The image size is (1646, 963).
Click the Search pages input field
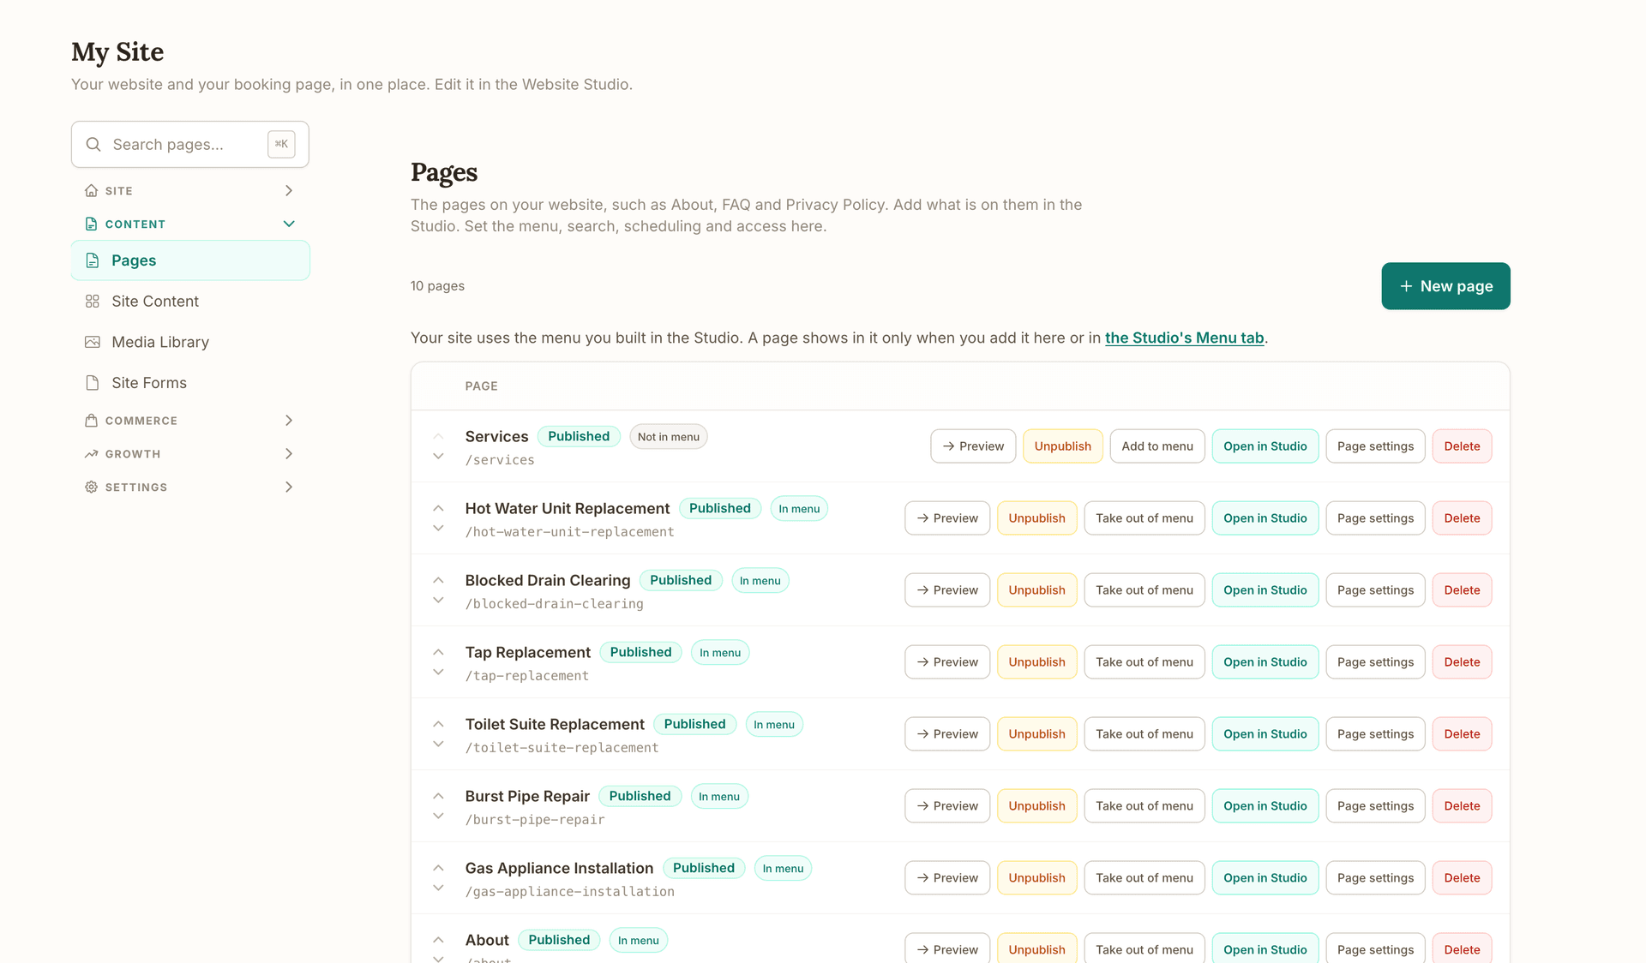click(x=190, y=144)
